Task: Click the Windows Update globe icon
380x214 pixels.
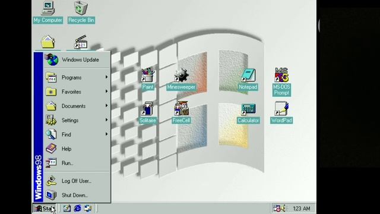Action: click(52, 59)
